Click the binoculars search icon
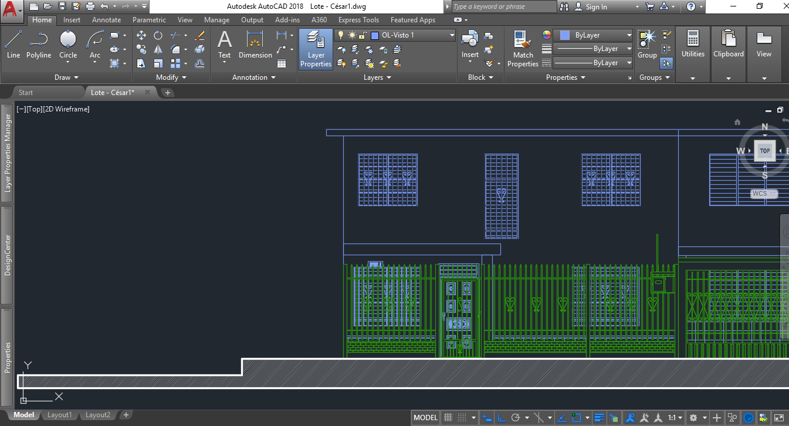The height and width of the screenshot is (426, 789). pos(564,6)
